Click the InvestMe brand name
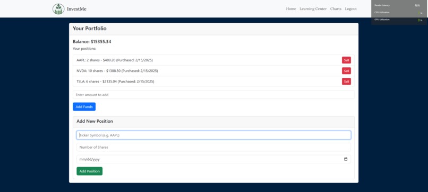This screenshot has width=428, height=192. 76,9
